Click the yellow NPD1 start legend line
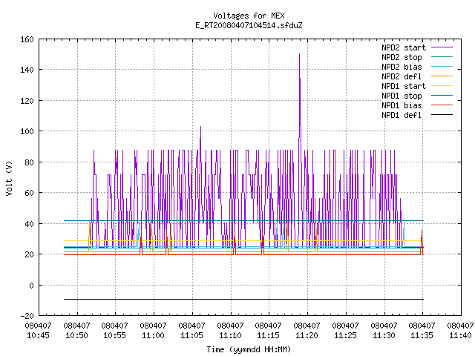Viewport: 475px width, 356px height. tap(442, 86)
